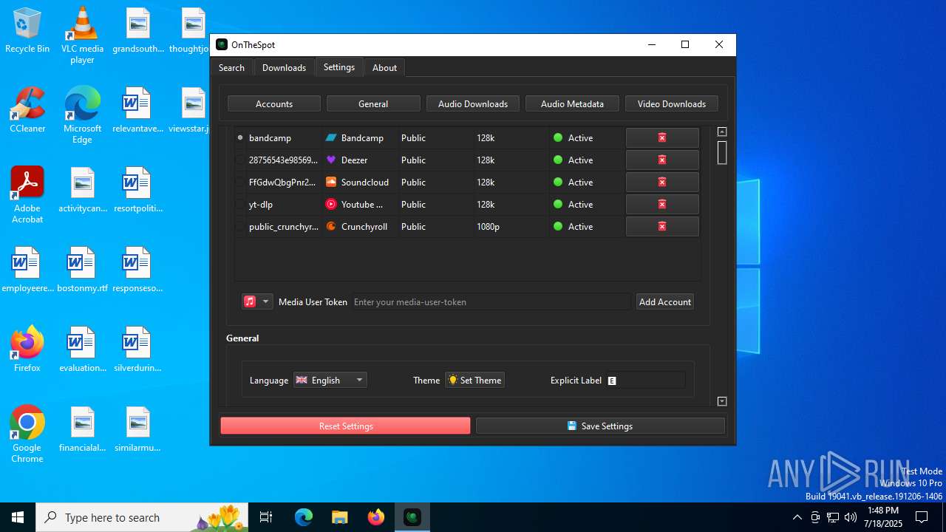Click the green status dot in Crunchyroll row
This screenshot has width=946, height=532.
coord(558,226)
